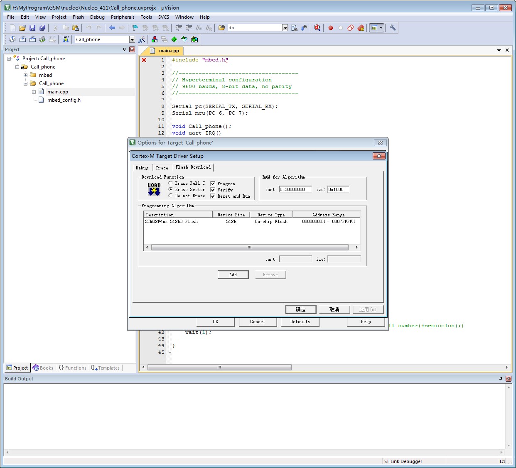
Task: Toggle the Program checkbox
Action: point(213,184)
